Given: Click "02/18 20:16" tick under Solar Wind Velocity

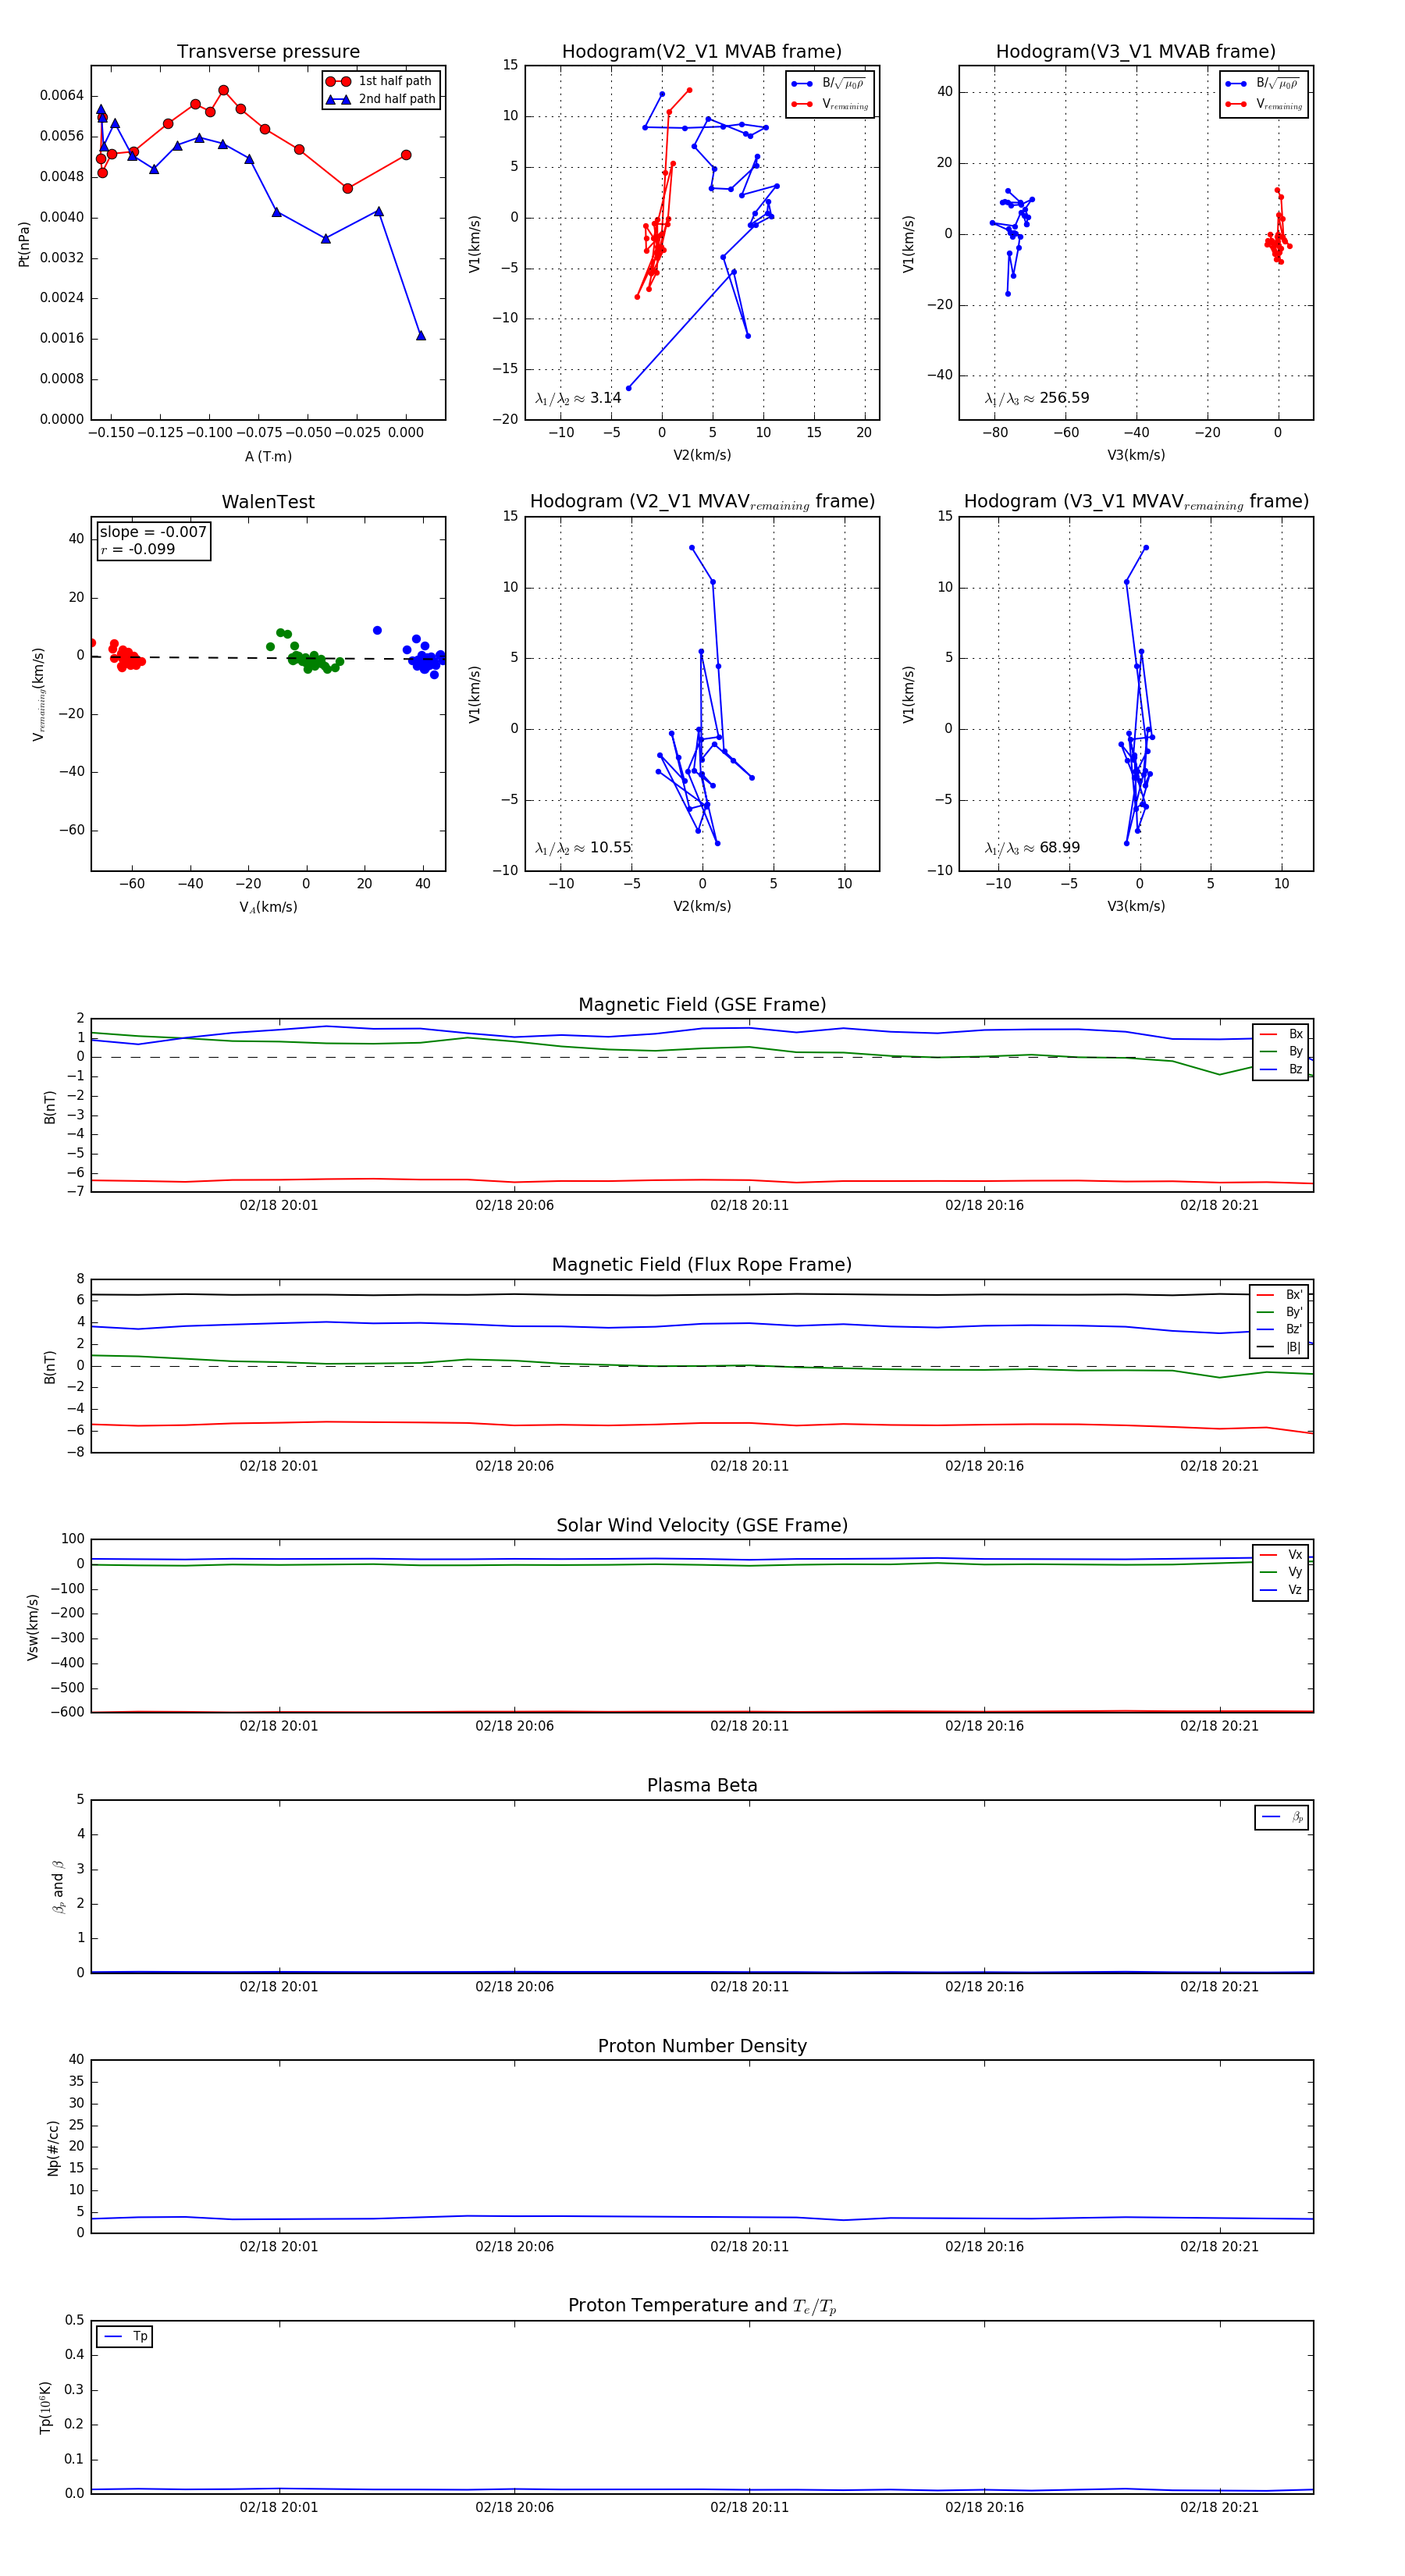Looking at the screenshot, I should pyautogui.click(x=984, y=1726).
